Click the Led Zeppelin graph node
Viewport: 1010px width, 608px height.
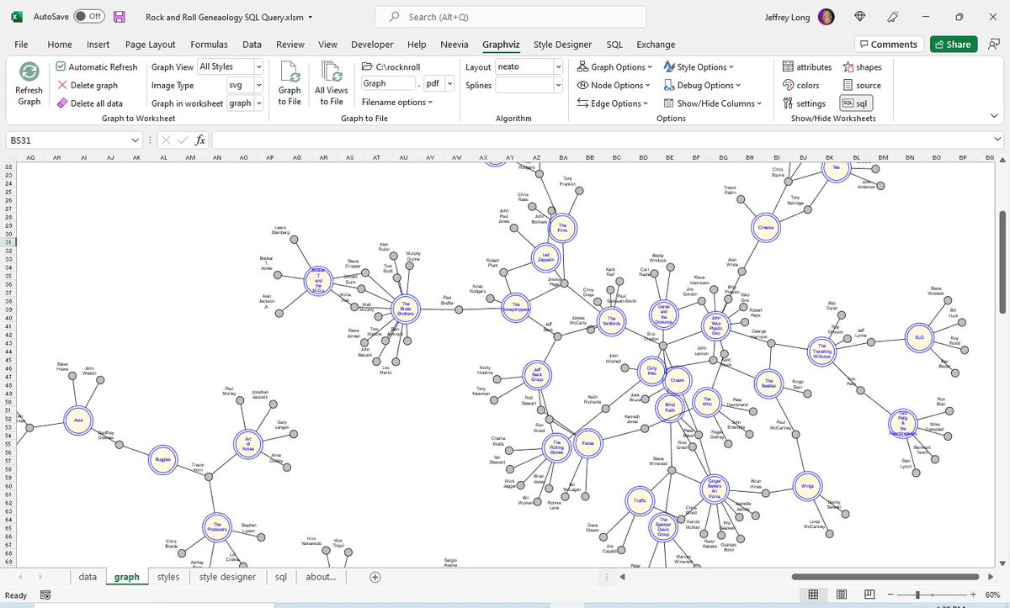click(x=545, y=257)
